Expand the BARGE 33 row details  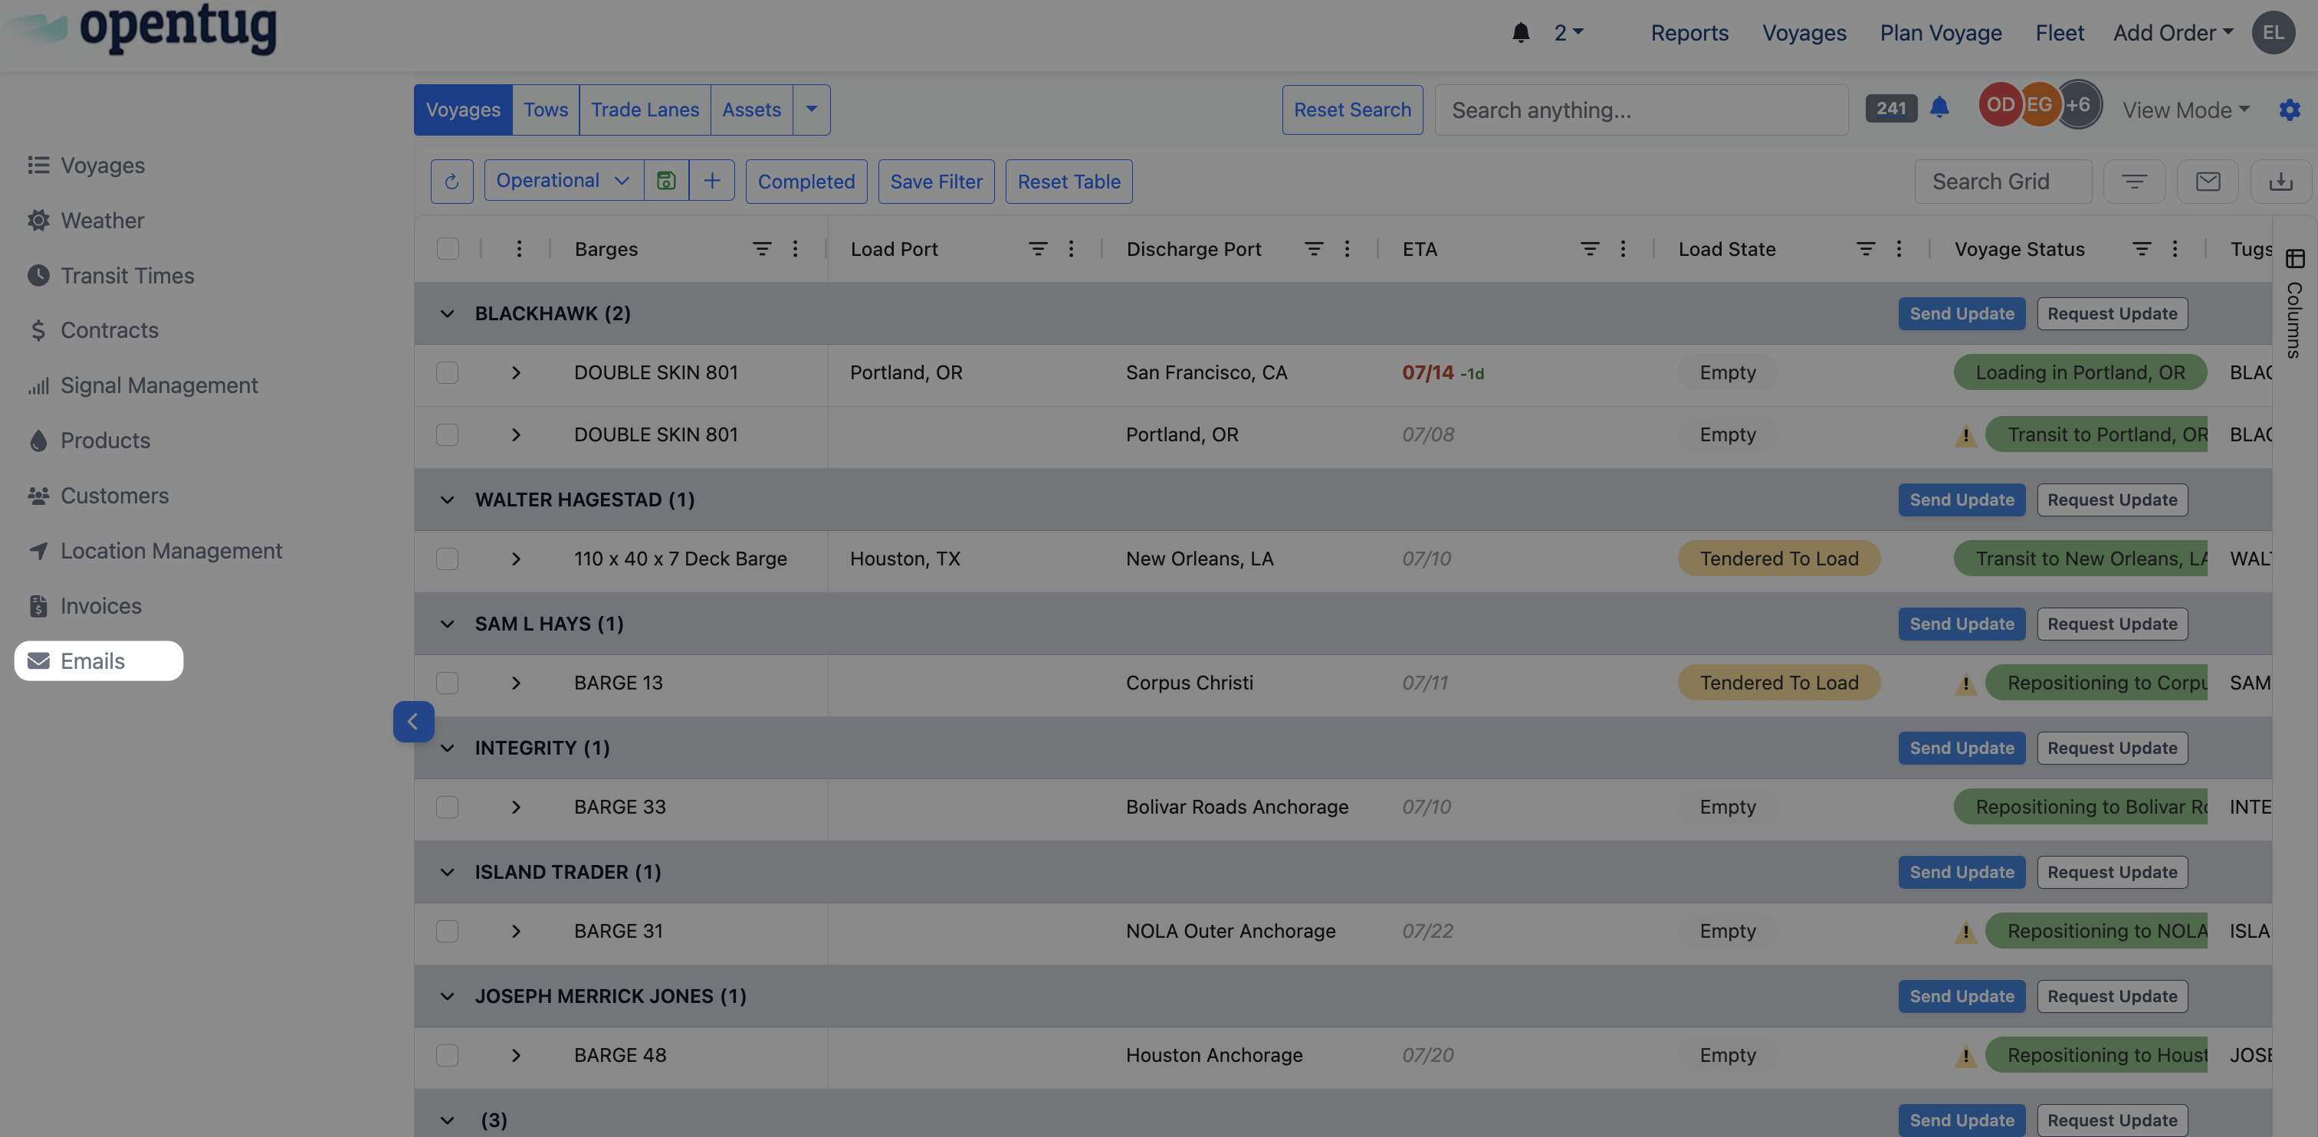(x=516, y=807)
